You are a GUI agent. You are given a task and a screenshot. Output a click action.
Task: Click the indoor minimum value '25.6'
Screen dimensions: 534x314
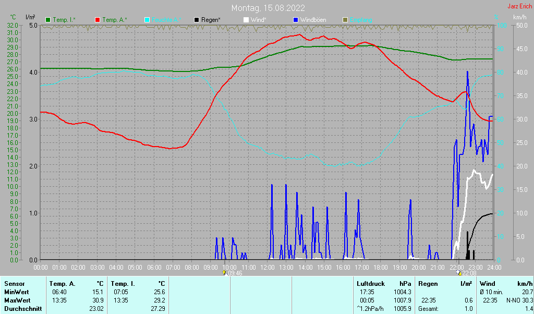click(x=159, y=292)
